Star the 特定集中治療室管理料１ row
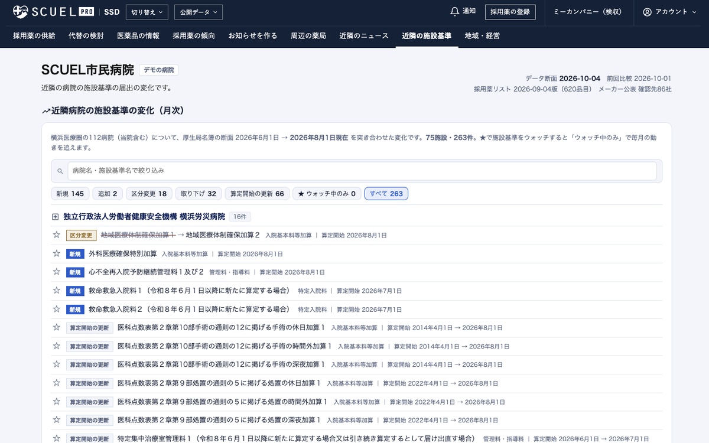Image resolution: width=709 pixels, height=443 pixels. point(57,438)
